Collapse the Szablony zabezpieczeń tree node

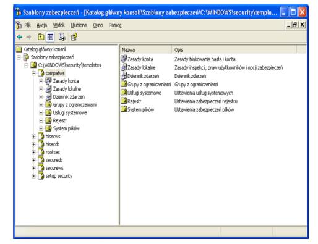click(19, 57)
